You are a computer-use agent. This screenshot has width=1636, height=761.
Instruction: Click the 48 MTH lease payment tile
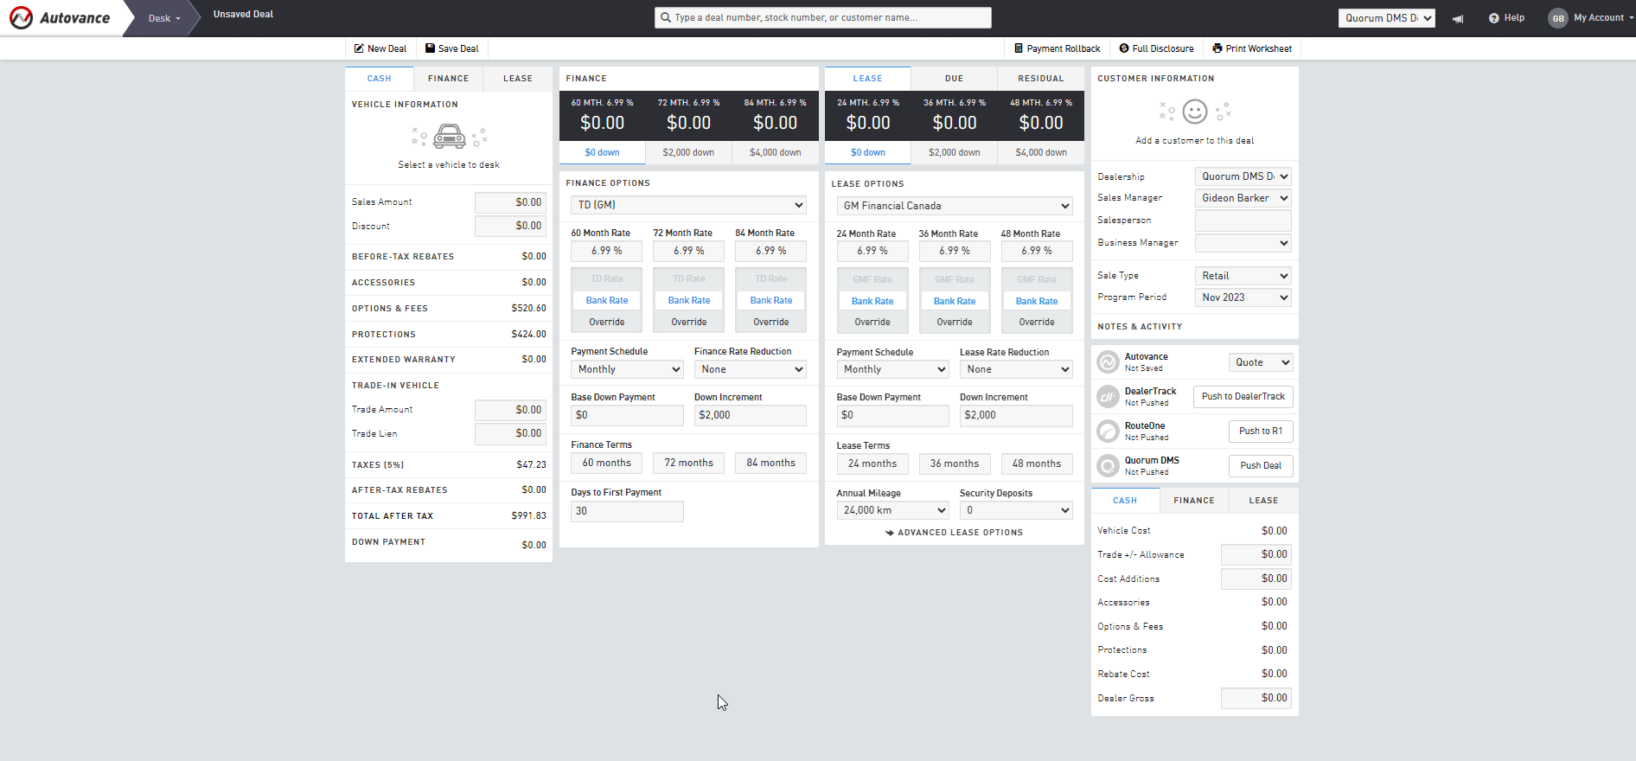click(1041, 116)
